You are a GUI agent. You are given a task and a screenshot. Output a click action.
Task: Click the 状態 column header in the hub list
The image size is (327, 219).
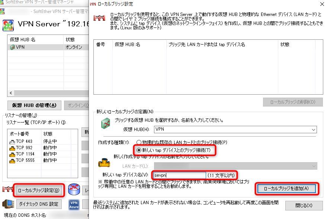tap(76, 40)
